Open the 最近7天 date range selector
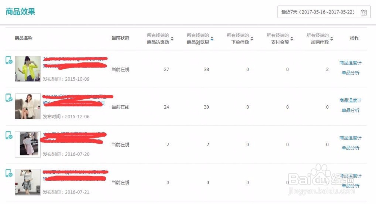Viewport: 376px width, 204px height. pos(317,12)
